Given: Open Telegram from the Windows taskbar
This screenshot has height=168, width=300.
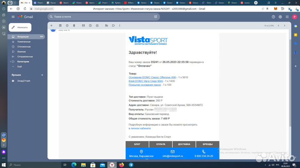Looking at the screenshot, I should 130,165.
